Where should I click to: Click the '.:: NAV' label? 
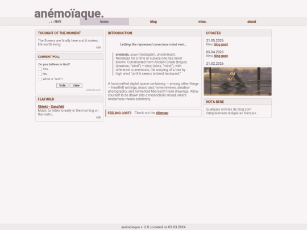coord(55,22)
